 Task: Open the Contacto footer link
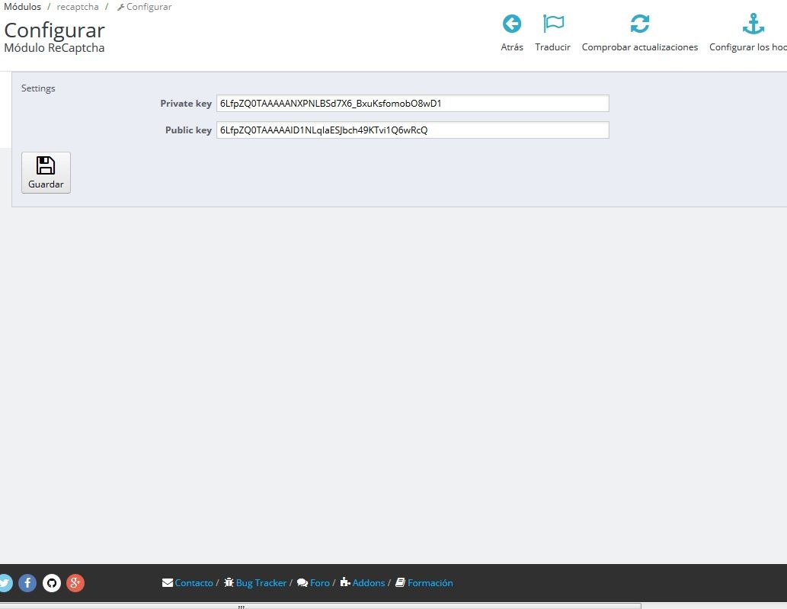click(x=194, y=583)
